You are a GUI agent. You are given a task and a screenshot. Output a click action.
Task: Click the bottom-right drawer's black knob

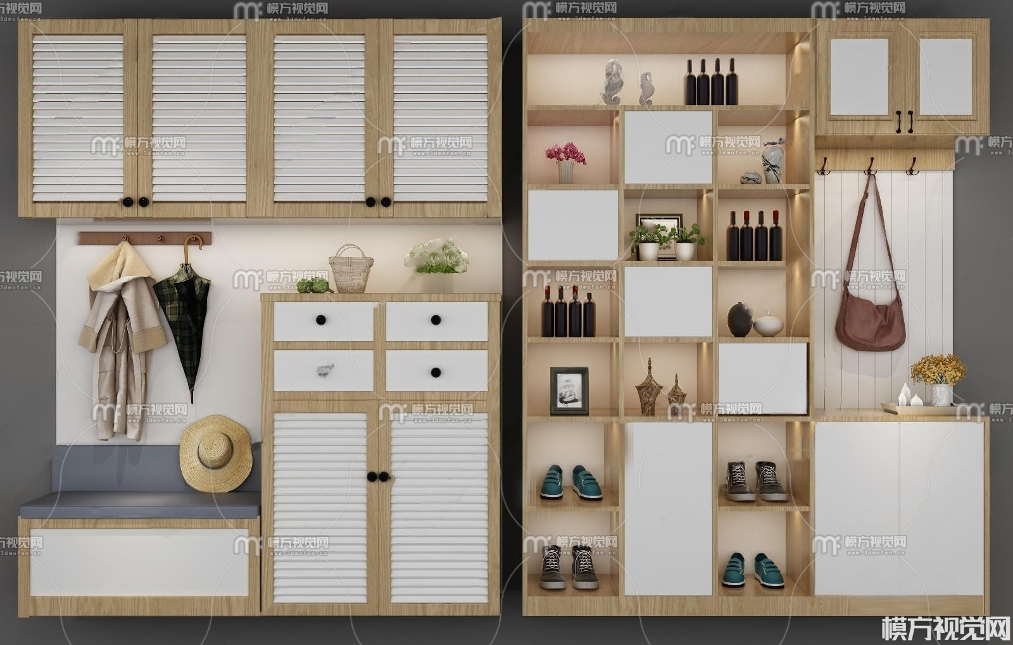436,372
